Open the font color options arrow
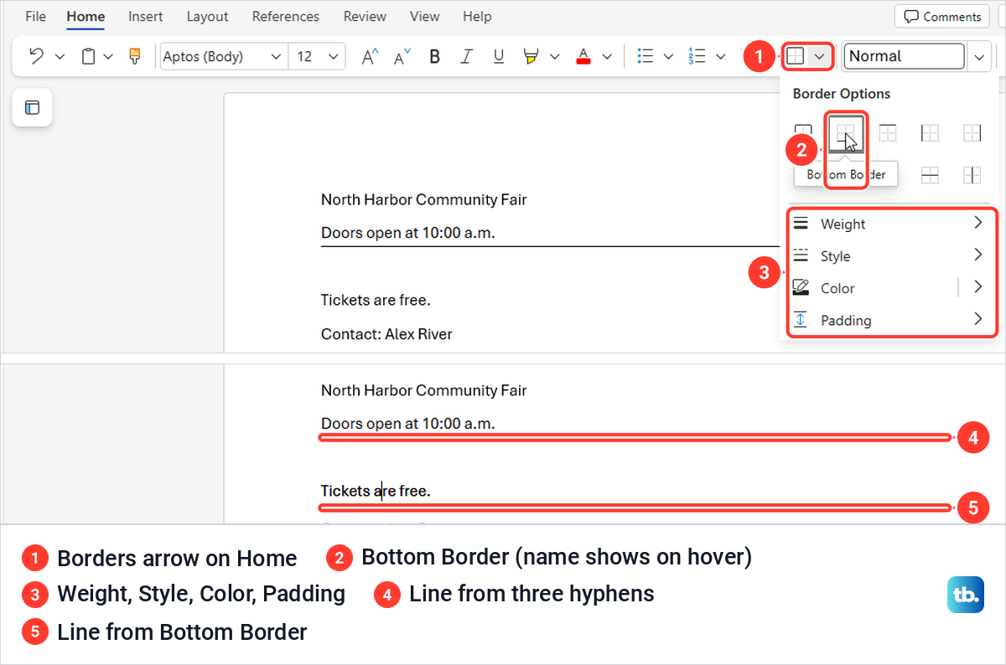The width and height of the screenshot is (1006, 665). coord(607,57)
